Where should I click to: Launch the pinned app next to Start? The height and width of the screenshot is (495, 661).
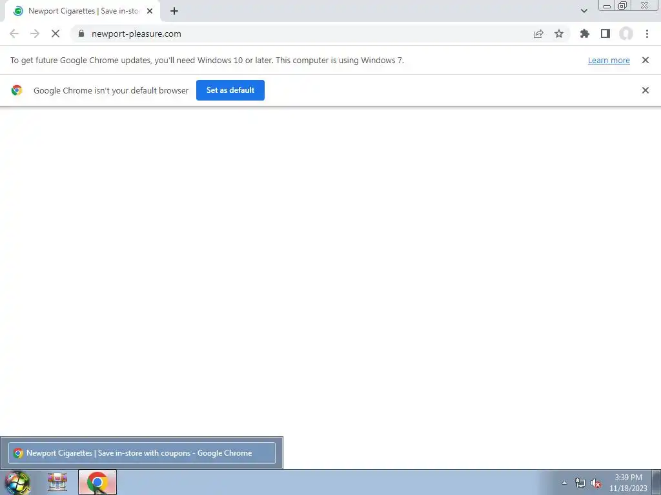click(x=57, y=482)
